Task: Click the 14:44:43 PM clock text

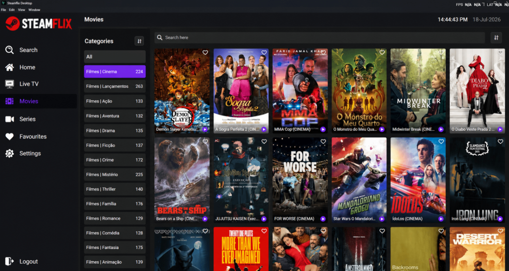Action: pyautogui.click(x=453, y=20)
